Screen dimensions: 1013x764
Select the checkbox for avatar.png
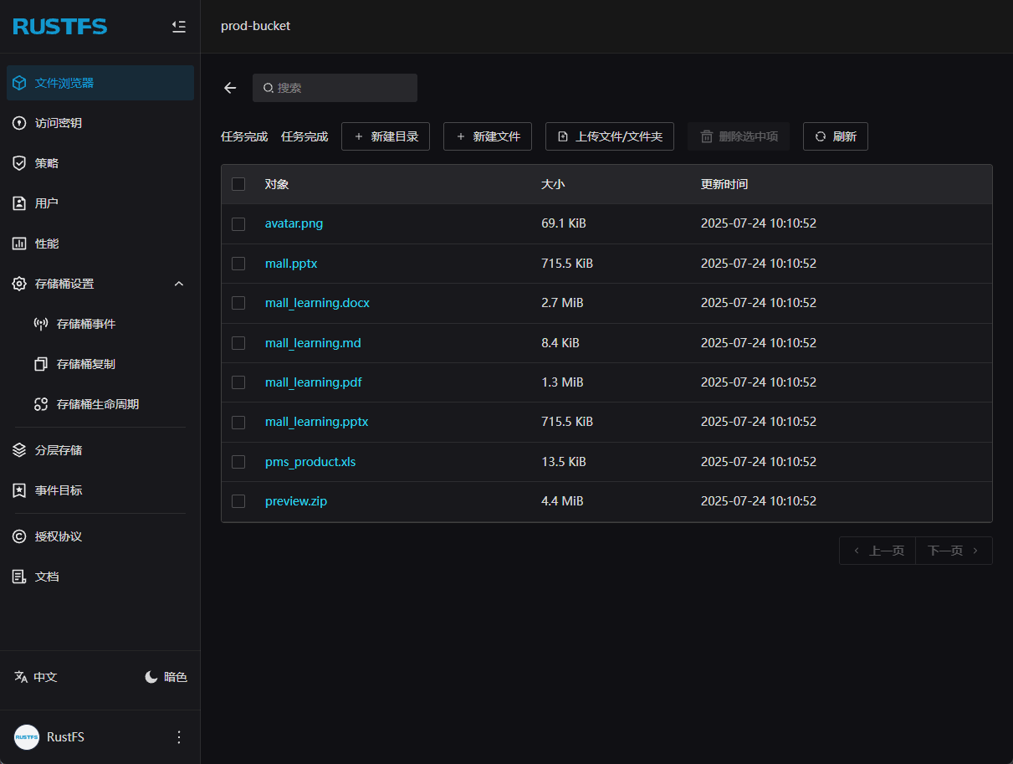tap(238, 223)
